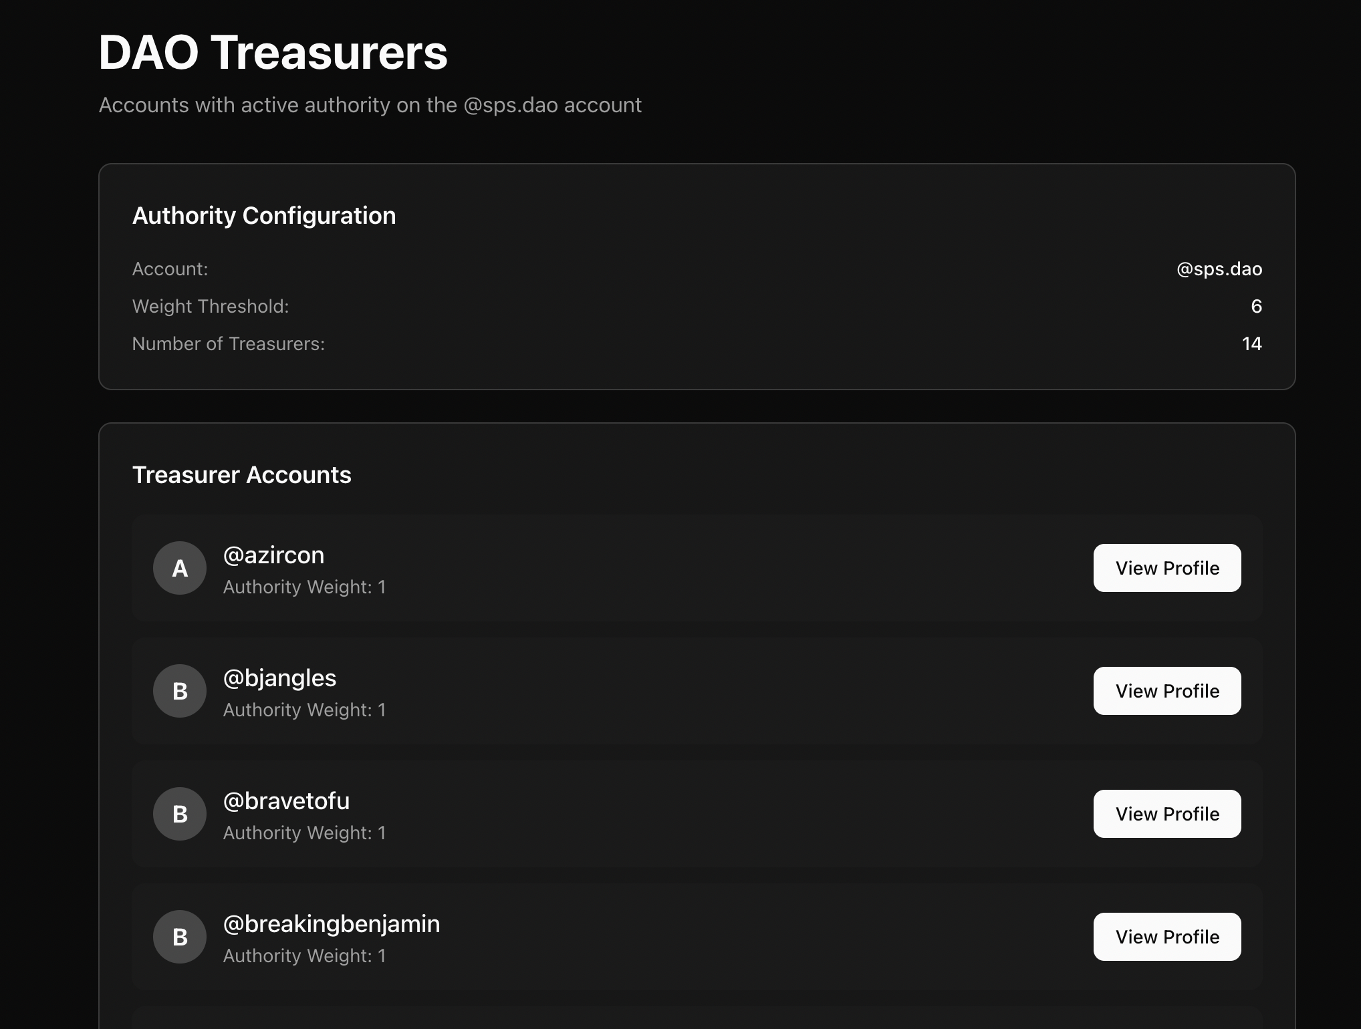Open the @bjangles View Profile button
The width and height of the screenshot is (1361, 1029).
coord(1166,691)
